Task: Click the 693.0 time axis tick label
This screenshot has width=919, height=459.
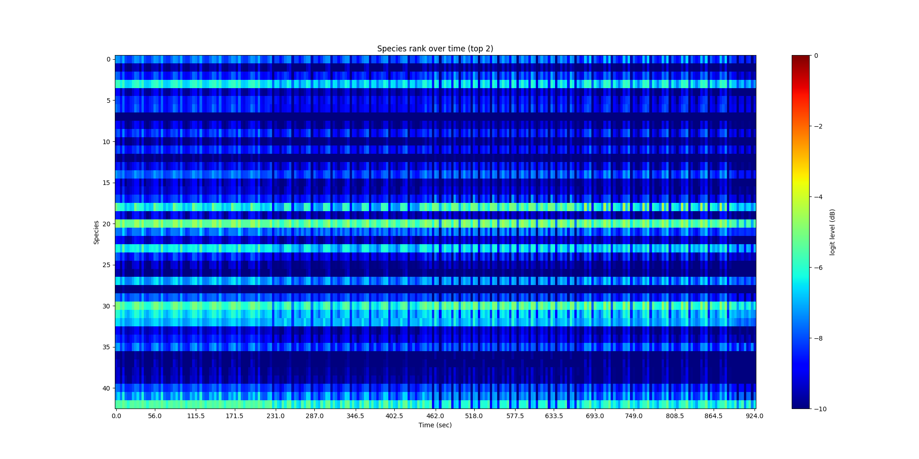Action: point(595,416)
